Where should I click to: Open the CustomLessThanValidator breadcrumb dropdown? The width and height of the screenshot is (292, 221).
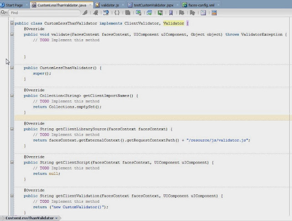tap(56, 218)
